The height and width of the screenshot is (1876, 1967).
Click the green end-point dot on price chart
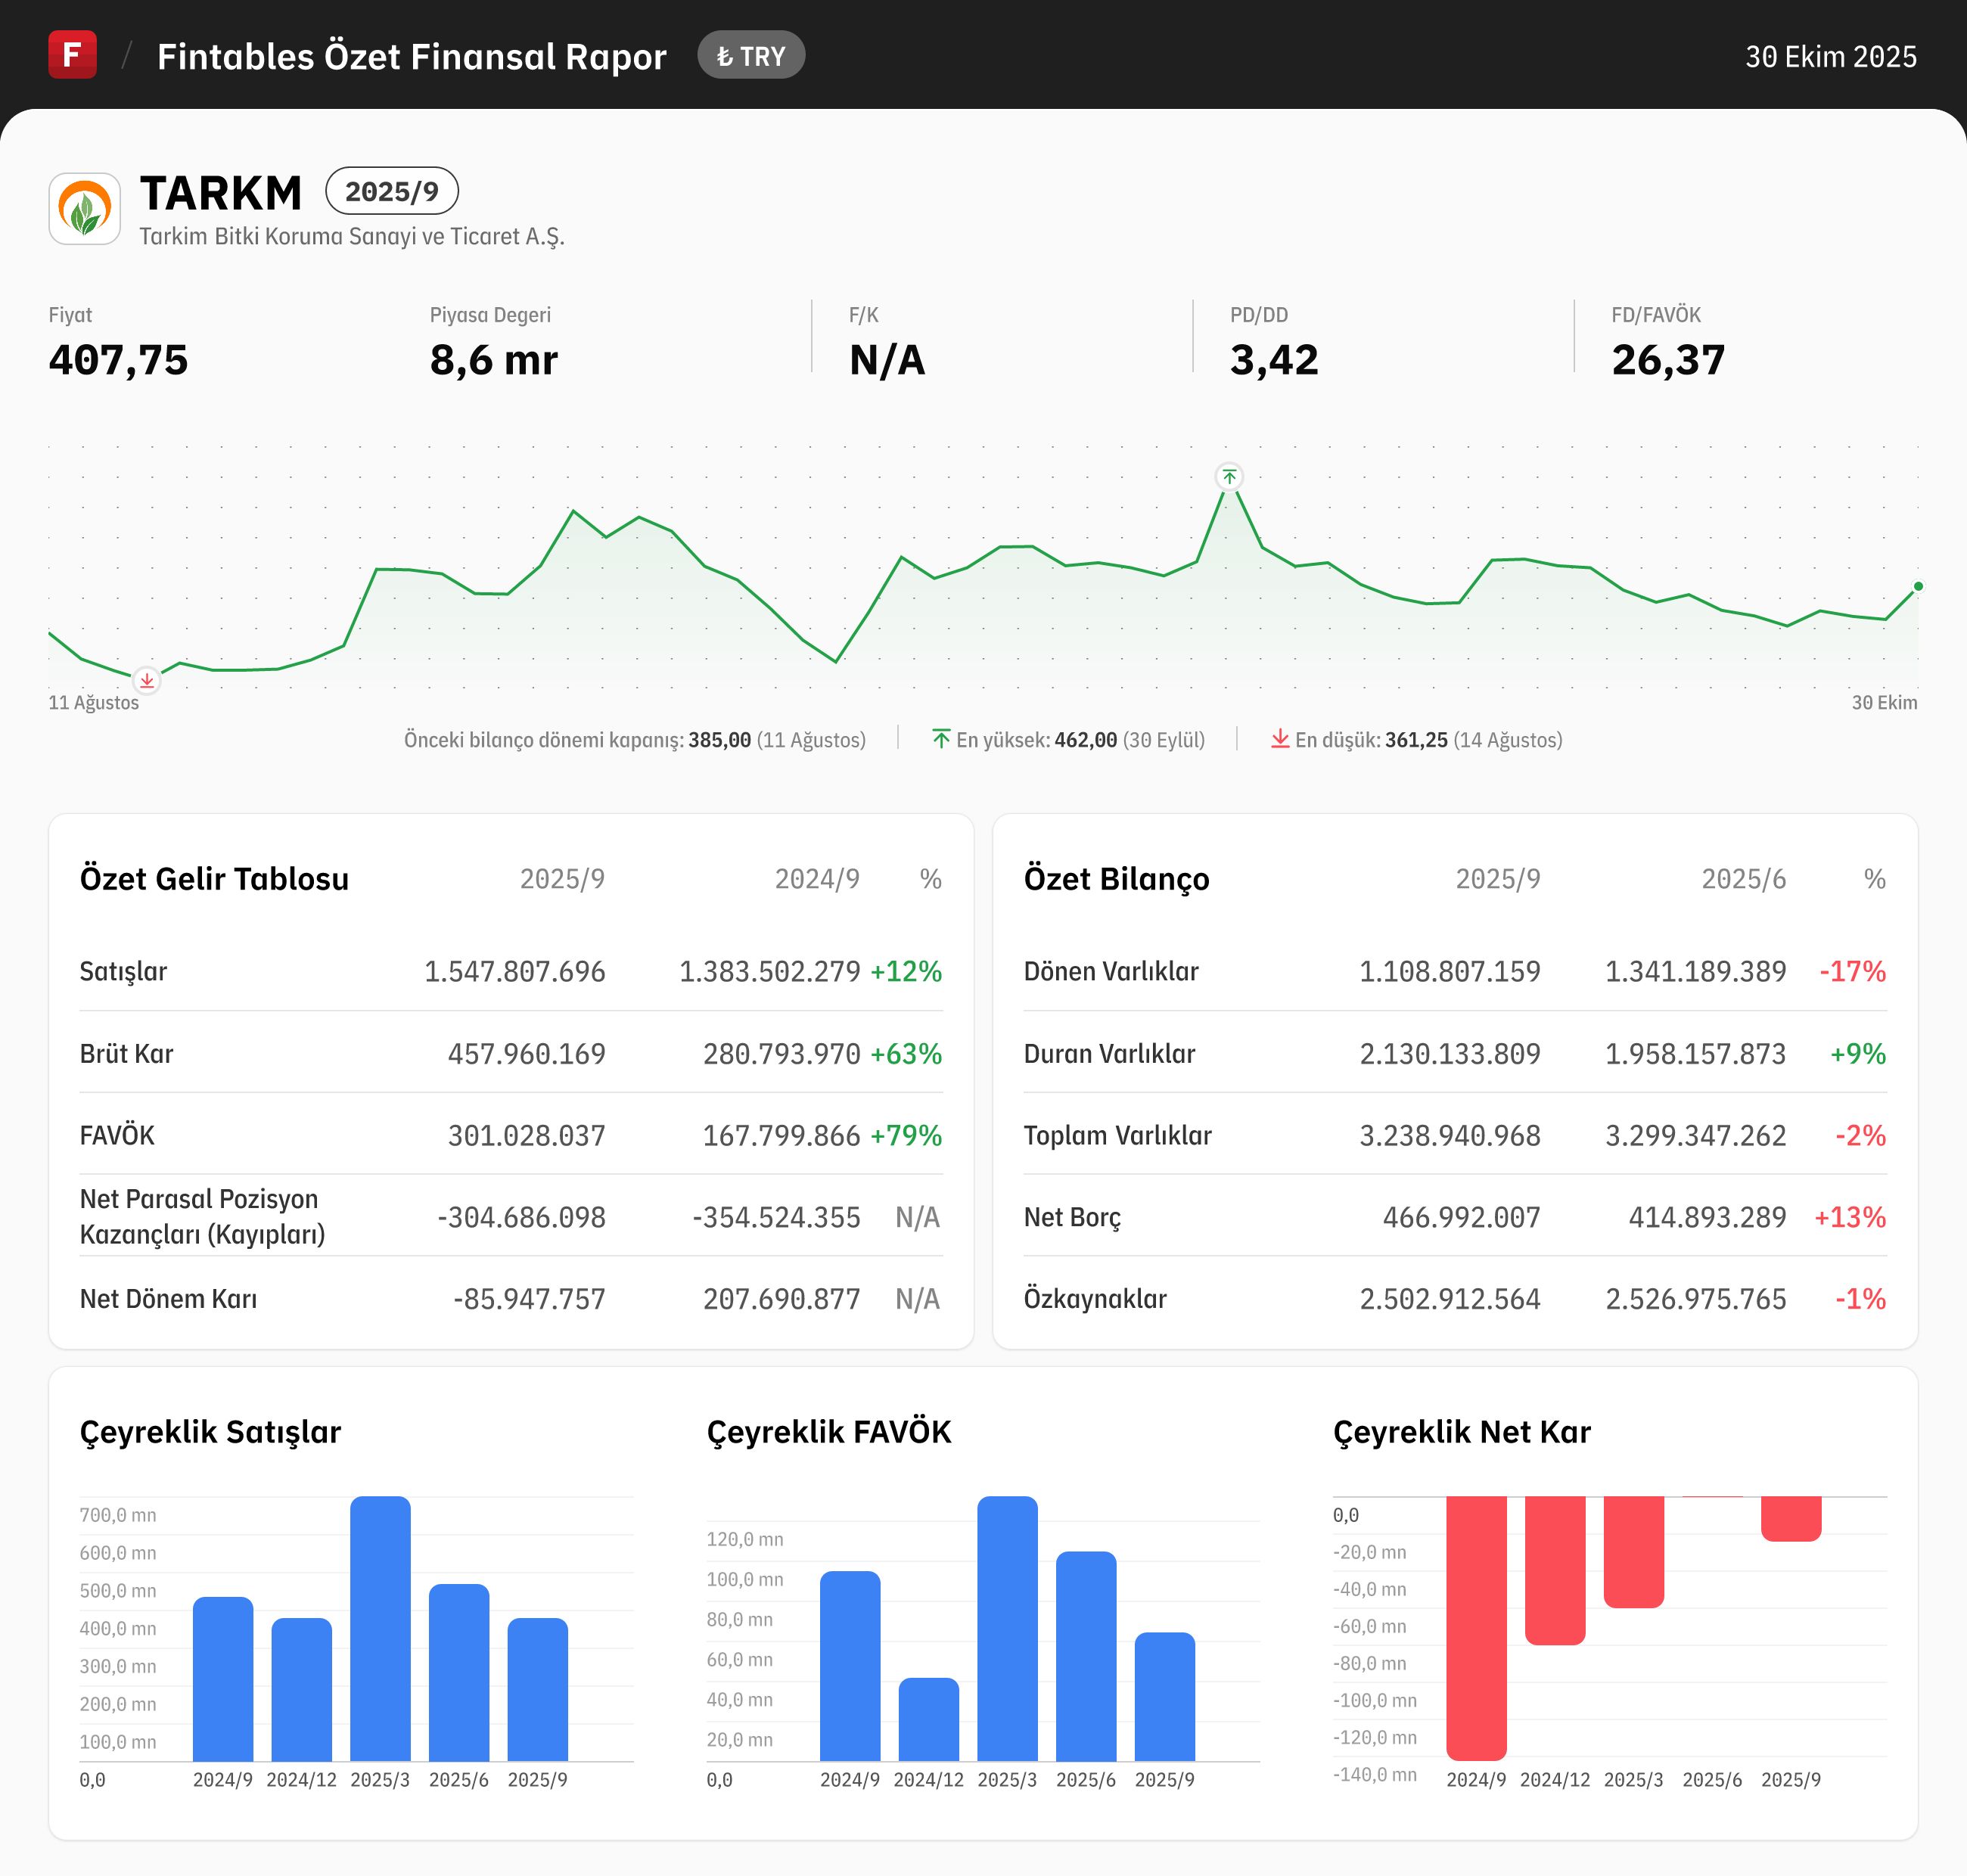(x=1917, y=586)
